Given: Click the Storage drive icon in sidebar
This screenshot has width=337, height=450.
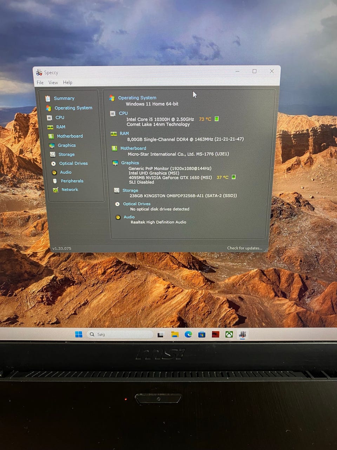Looking at the screenshot, I should [x=52, y=154].
